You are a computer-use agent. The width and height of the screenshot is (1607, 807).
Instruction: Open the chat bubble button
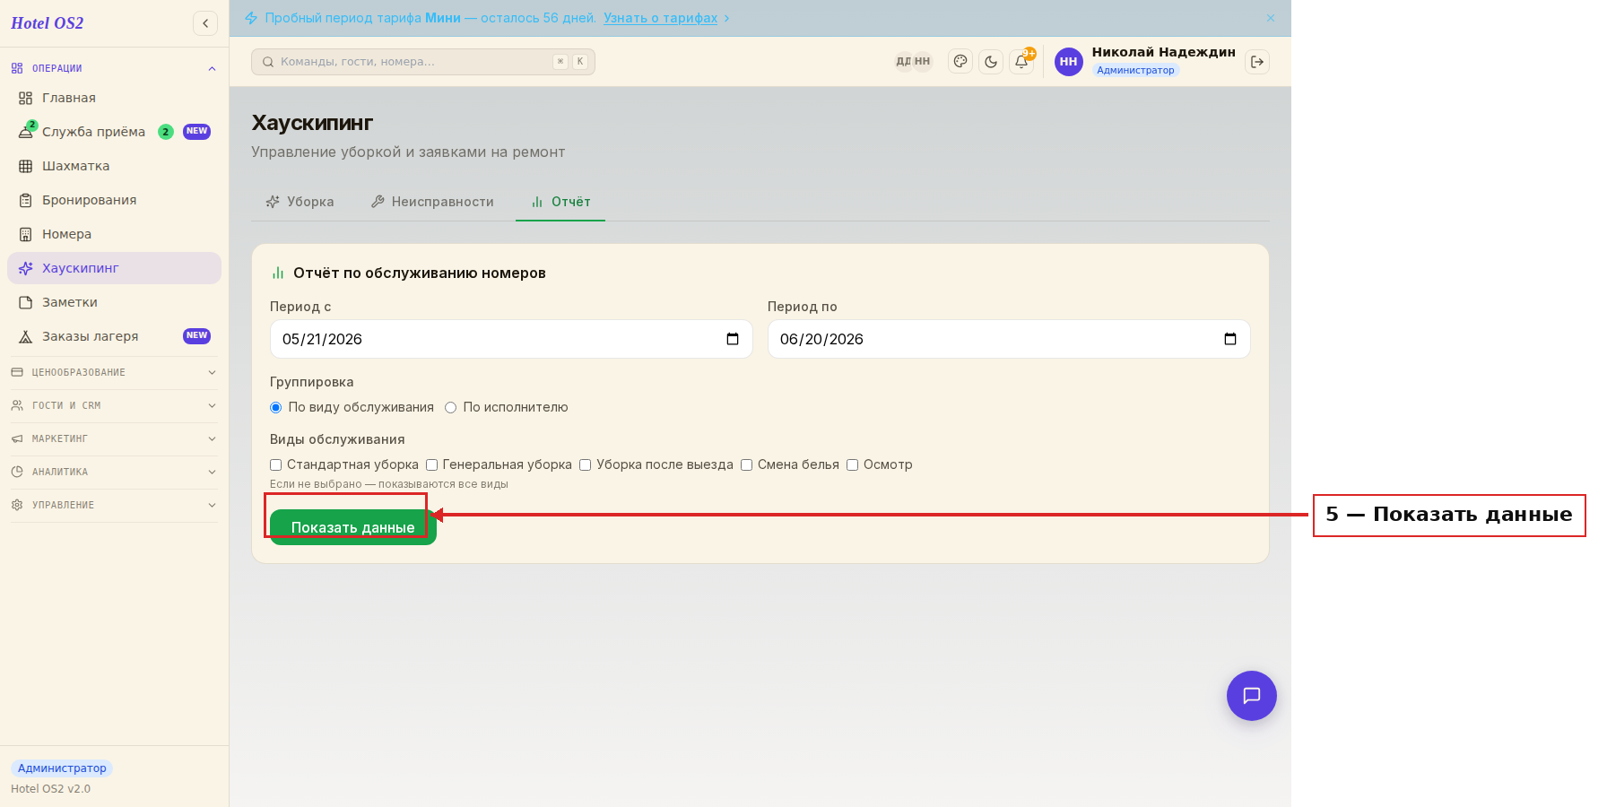[x=1252, y=696]
